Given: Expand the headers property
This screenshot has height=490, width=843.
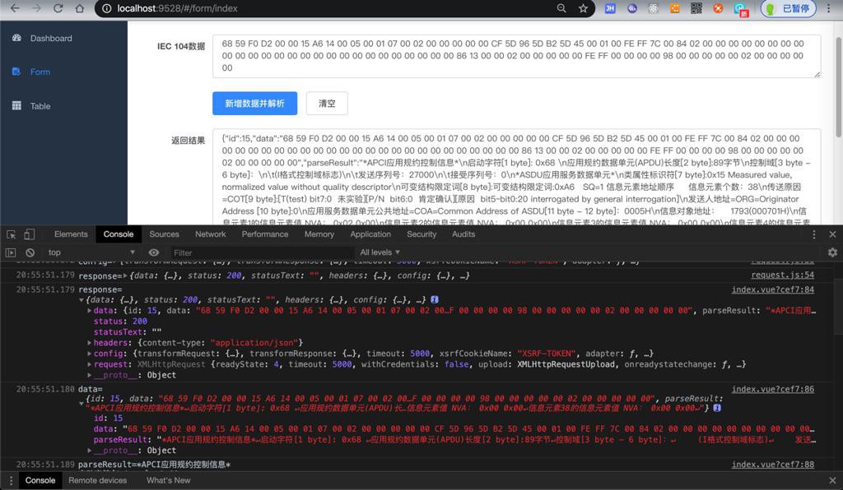Looking at the screenshot, I should click(89, 343).
